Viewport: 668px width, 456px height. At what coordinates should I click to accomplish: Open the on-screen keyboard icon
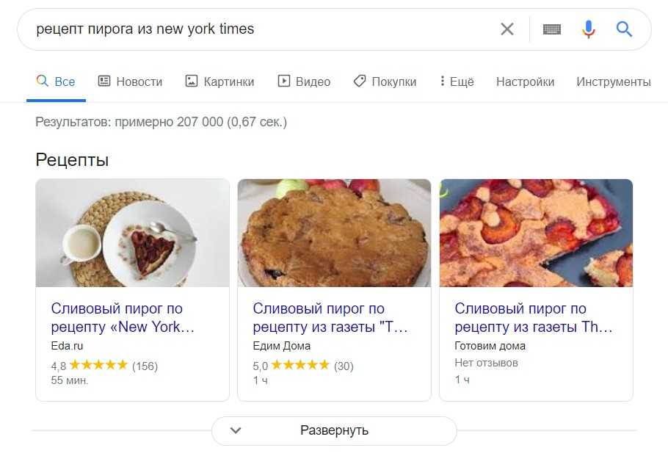(x=551, y=29)
